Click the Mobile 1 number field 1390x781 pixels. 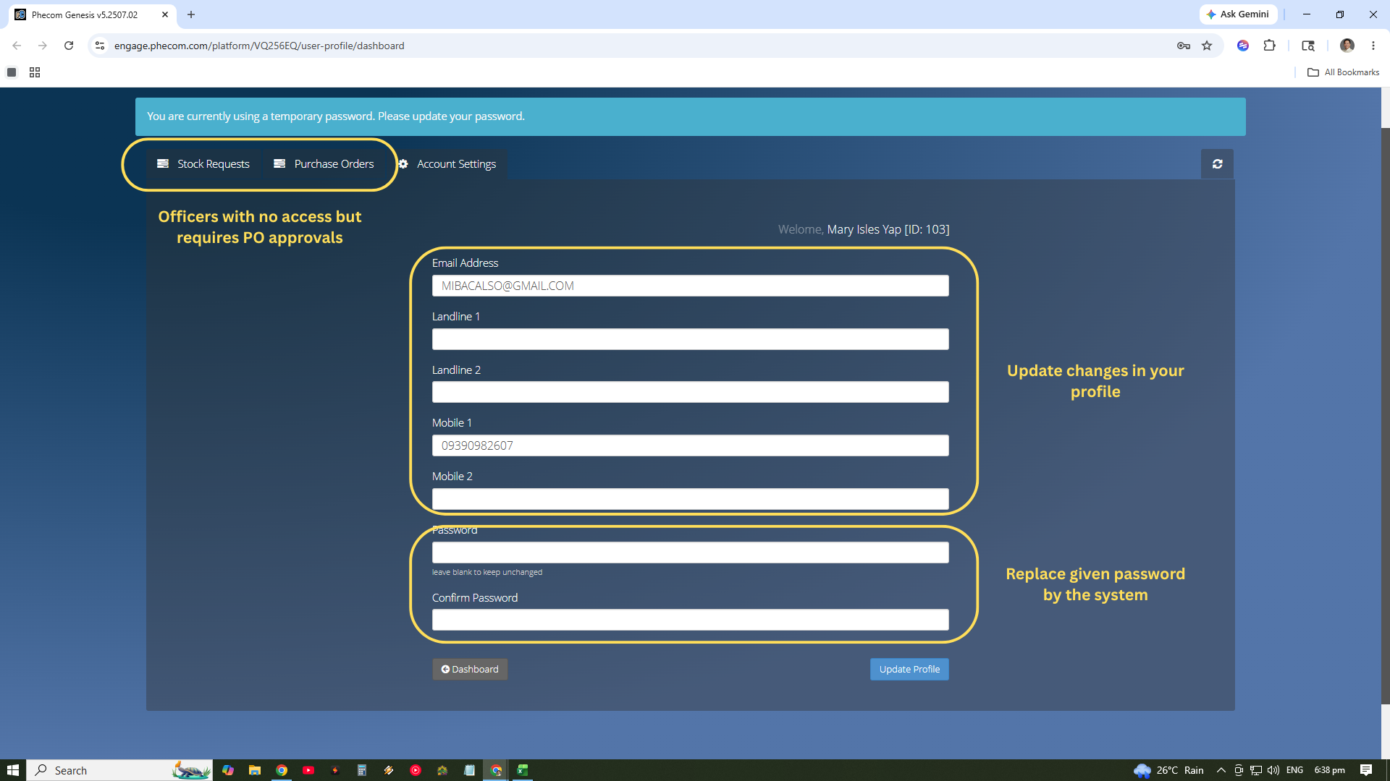690,445
